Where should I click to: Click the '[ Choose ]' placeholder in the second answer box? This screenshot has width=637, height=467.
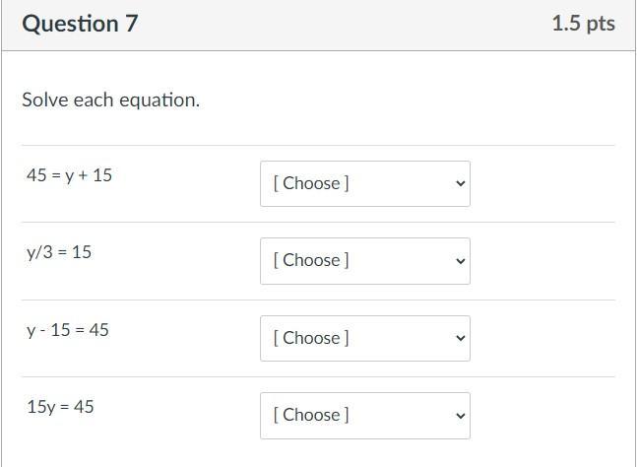[311, 261]
